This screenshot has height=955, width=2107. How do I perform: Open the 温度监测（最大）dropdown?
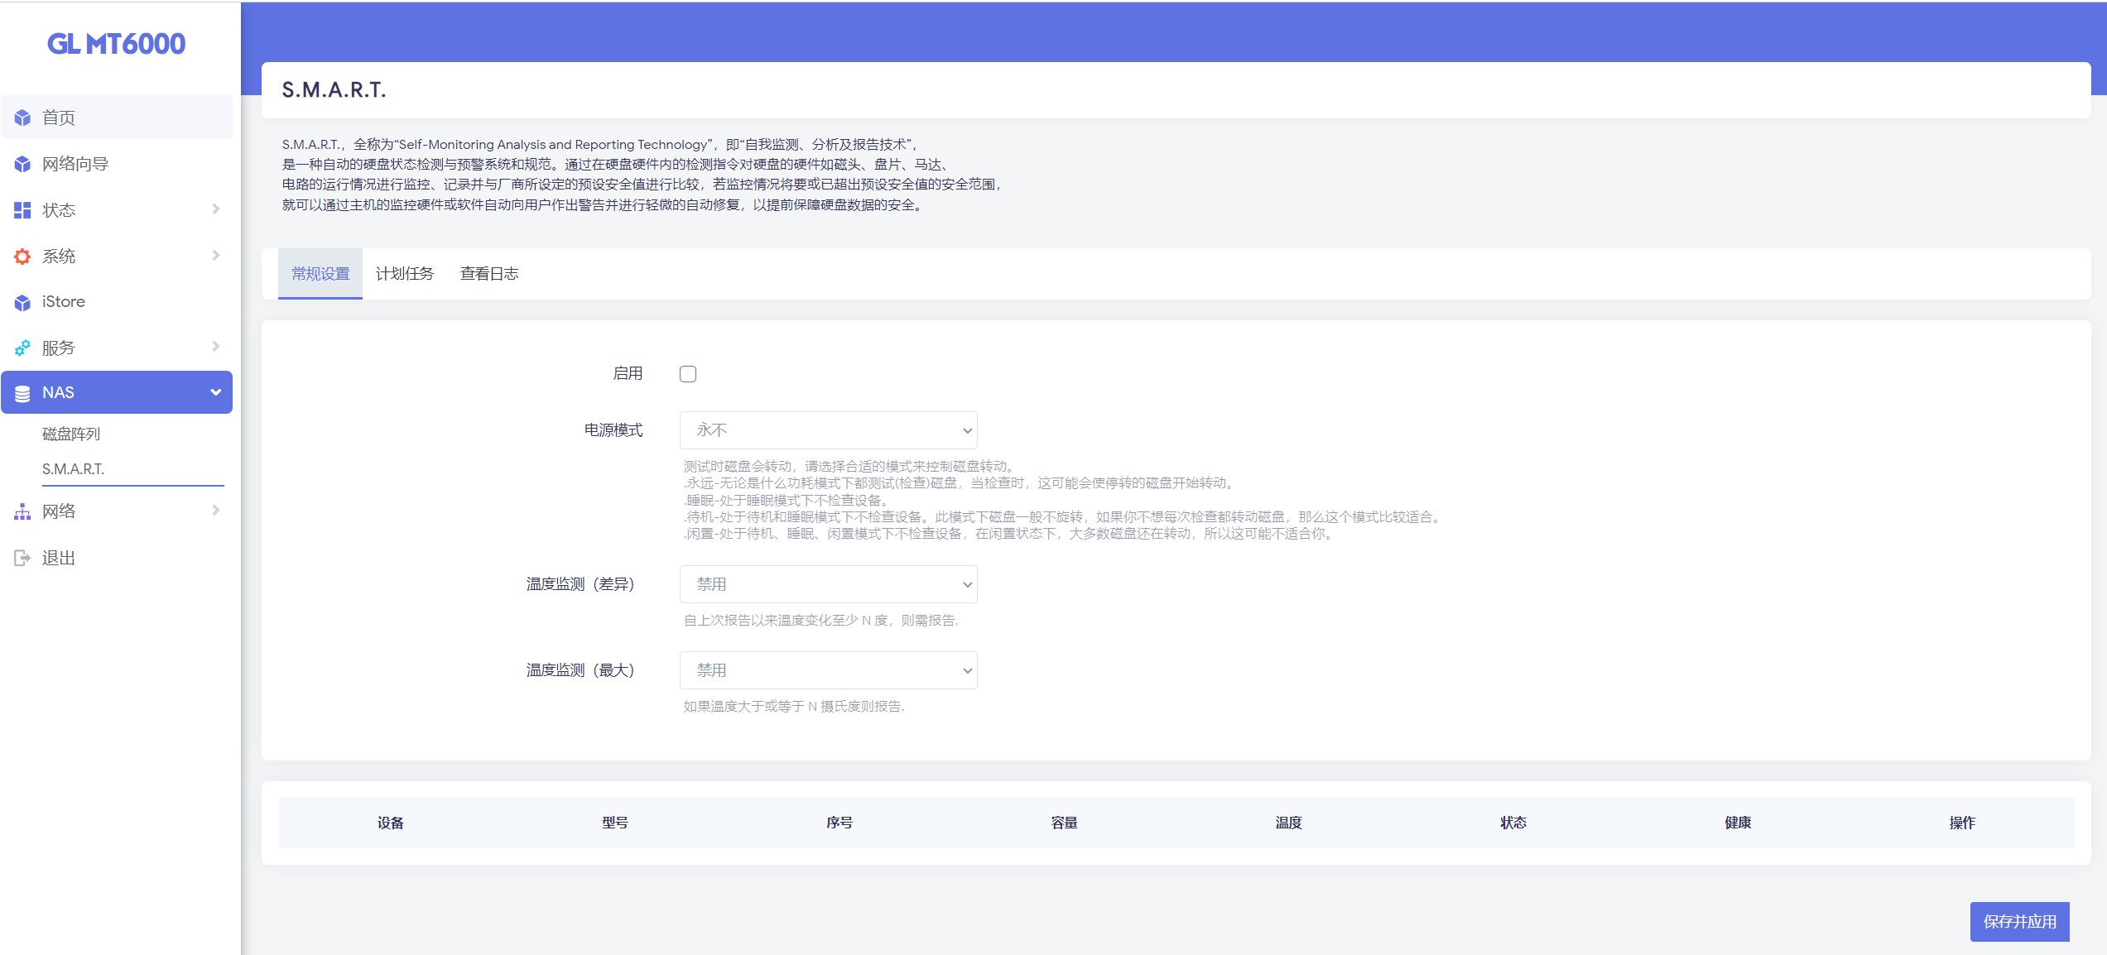coord(828,670)
